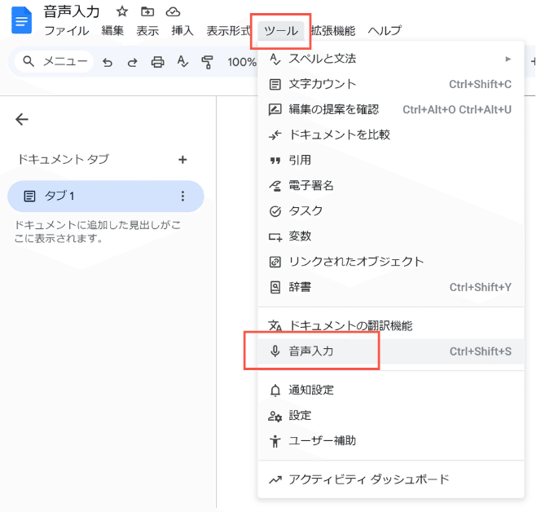Choose 文字カウント from the menu

pos(390,84)
